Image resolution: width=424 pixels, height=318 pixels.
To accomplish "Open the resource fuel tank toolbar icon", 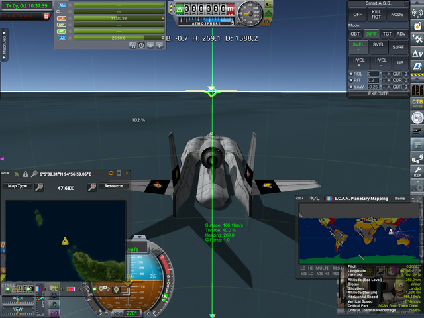I will click(x=417, y=26).
